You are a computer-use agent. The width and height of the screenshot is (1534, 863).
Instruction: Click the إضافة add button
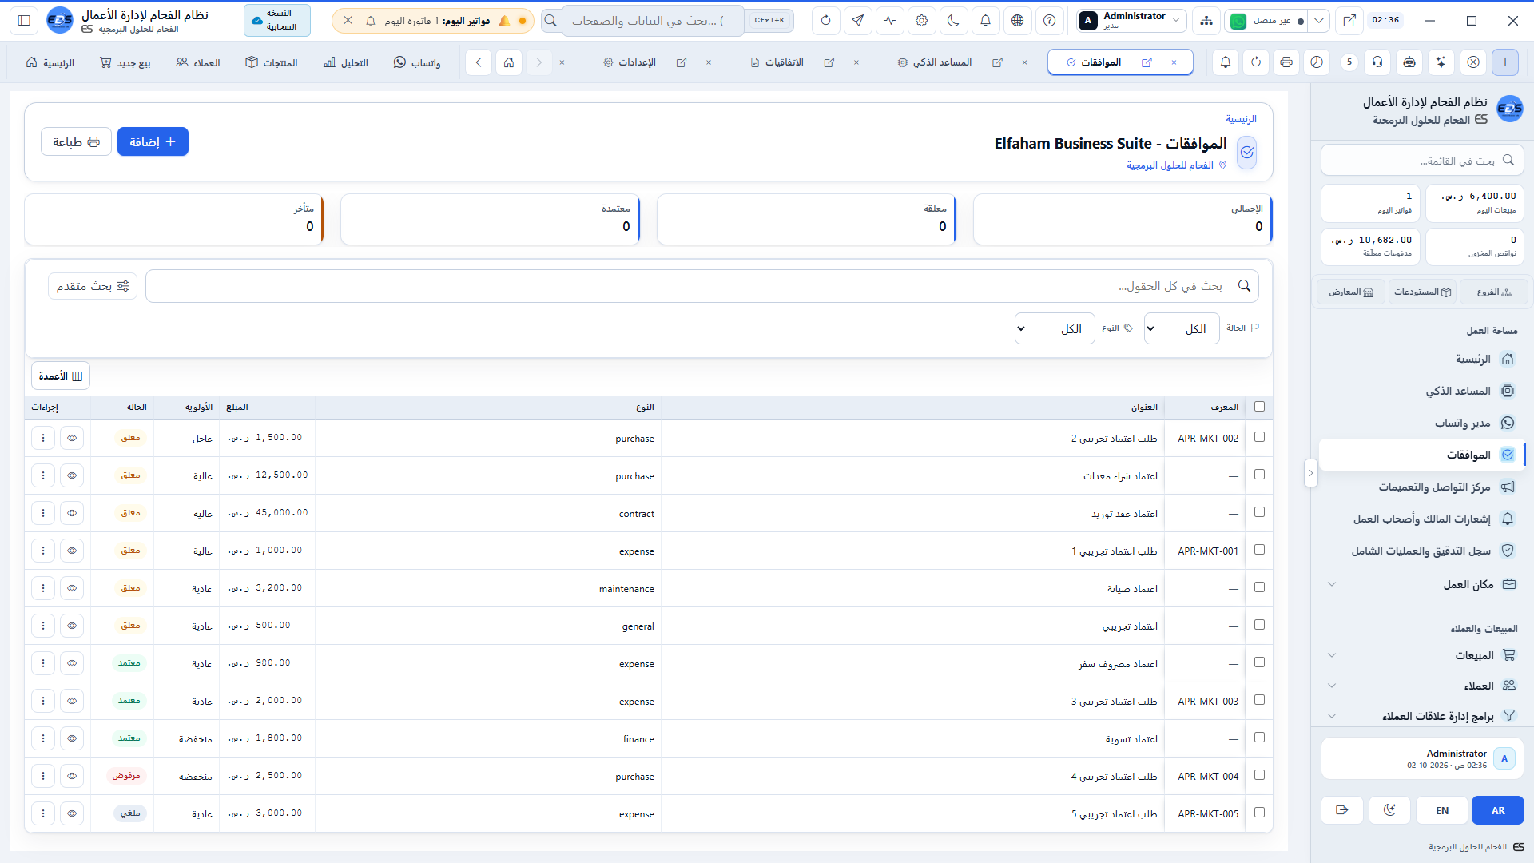point(153,141)
